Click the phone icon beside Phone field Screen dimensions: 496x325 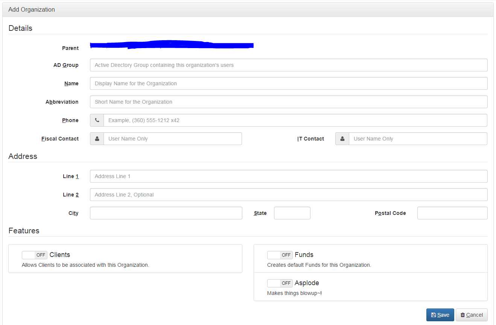pyautogui.click(x=97, y=120)
